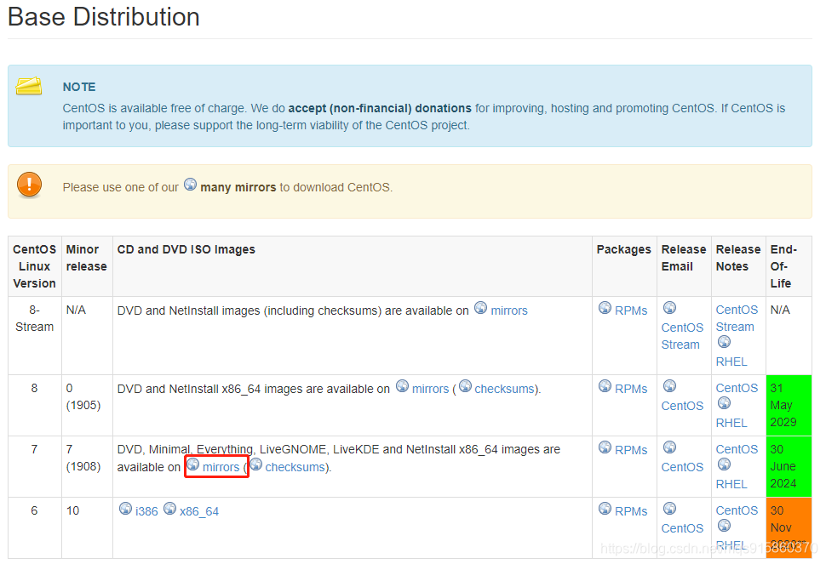
Task: Open 'CentOS Stream' release email link
Action: [x=682, y=336]
